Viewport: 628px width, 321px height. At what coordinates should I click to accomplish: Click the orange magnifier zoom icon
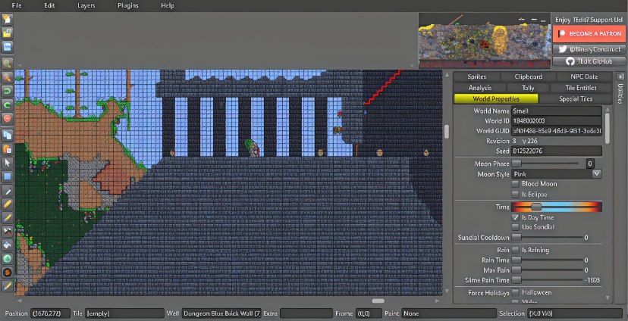8,76
